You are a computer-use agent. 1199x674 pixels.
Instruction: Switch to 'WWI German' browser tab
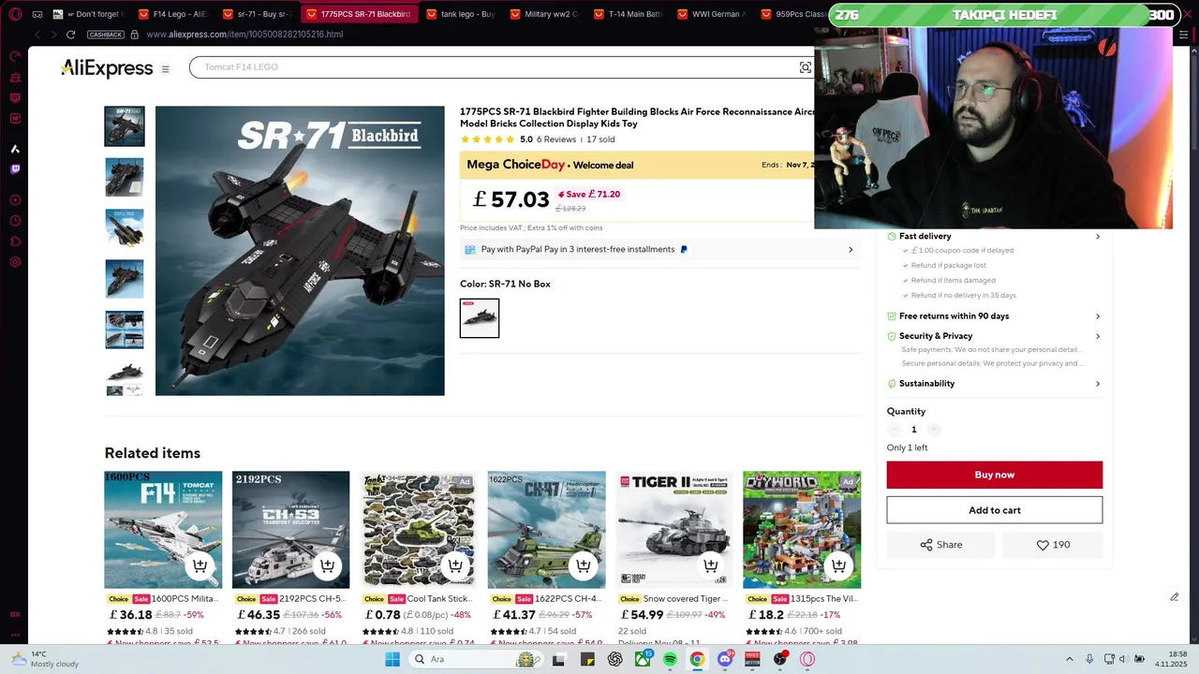(x=712, y=14)
